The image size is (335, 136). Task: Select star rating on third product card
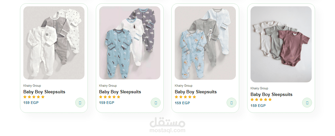(x=185, y=97)
